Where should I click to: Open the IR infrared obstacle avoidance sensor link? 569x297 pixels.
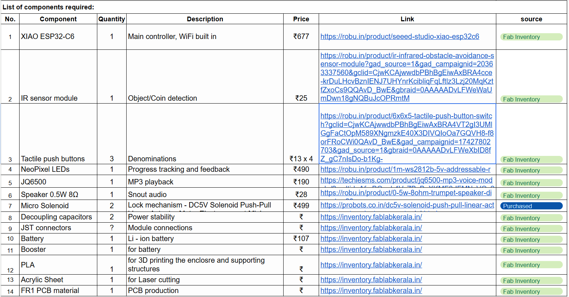point(407,77)
